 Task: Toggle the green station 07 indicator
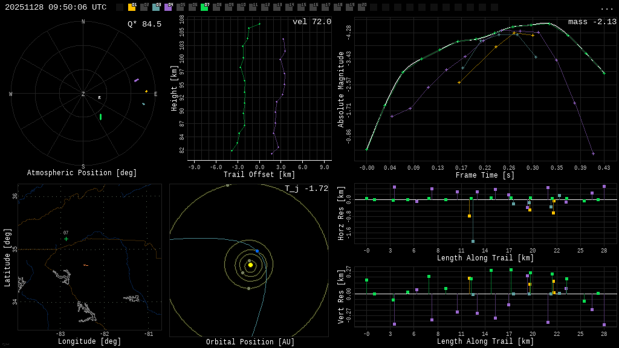[x=204, y=7]
